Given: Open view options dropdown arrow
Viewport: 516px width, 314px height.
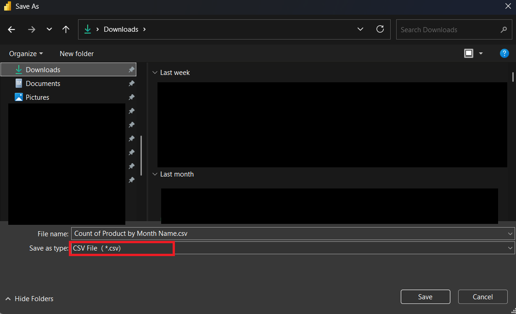Looking at the screenshot, I should (x=481, y=53).
